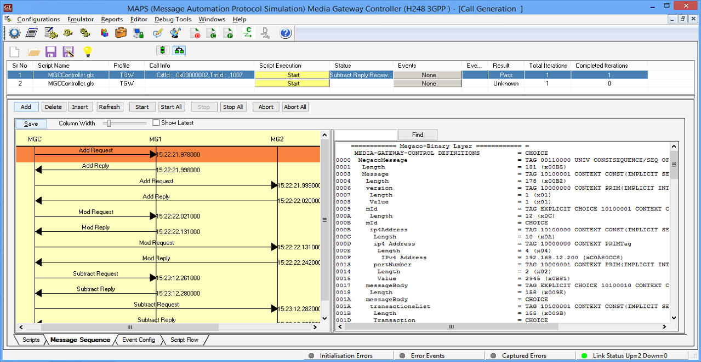Save with the purple floppy disk icon
This screenshot has height=362, width=701.
(x=51, y=52)
